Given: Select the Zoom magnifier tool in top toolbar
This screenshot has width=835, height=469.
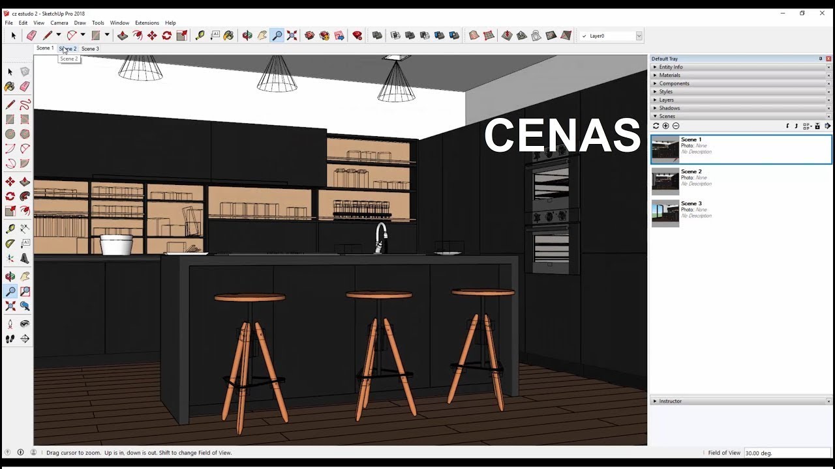Looking at the screenshot, I should [x=277, y=36].
